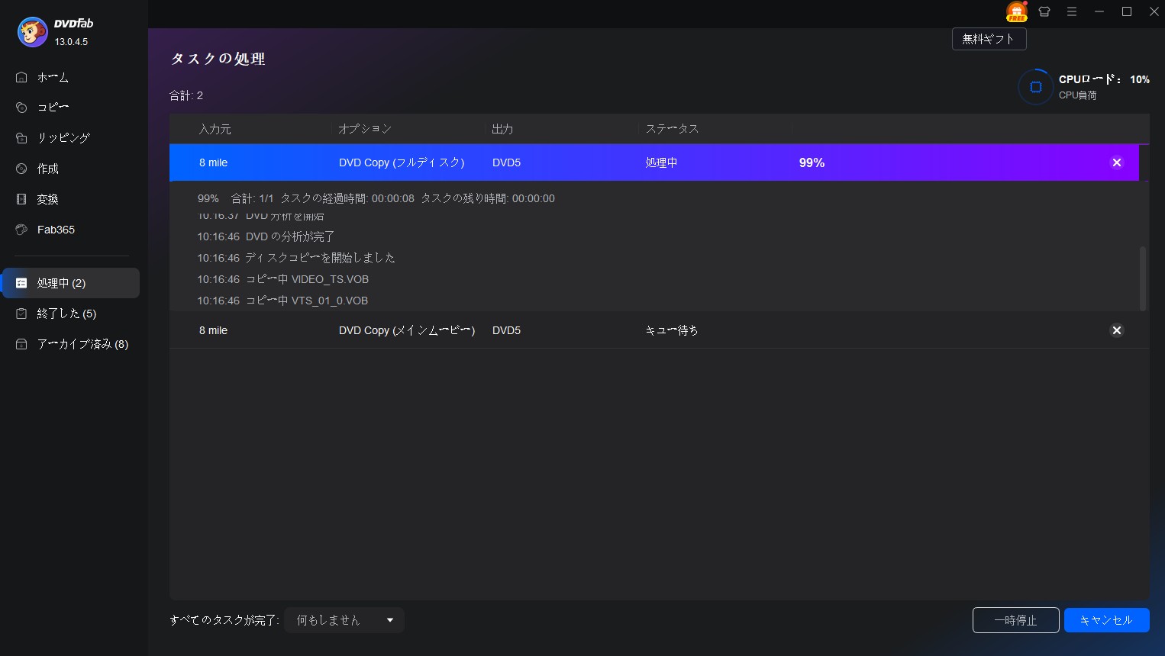This screenshot has width=1165, height=656.
Task: Click the skin theme shirt icon
Action: pyautogui.click(x=1044, y=11)
